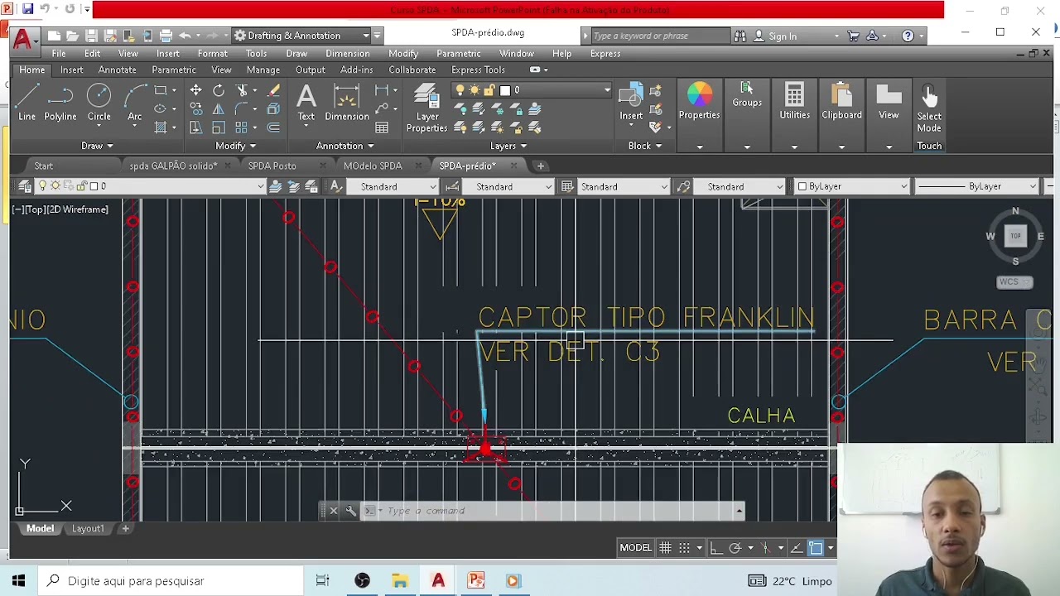Expand the Draw panel
Viewport: 1060px width, 596px height.
pos(97,146)
